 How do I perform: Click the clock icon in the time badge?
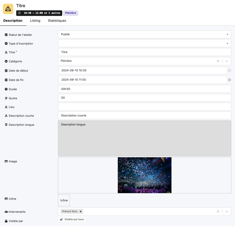click(x=19, y=13)
